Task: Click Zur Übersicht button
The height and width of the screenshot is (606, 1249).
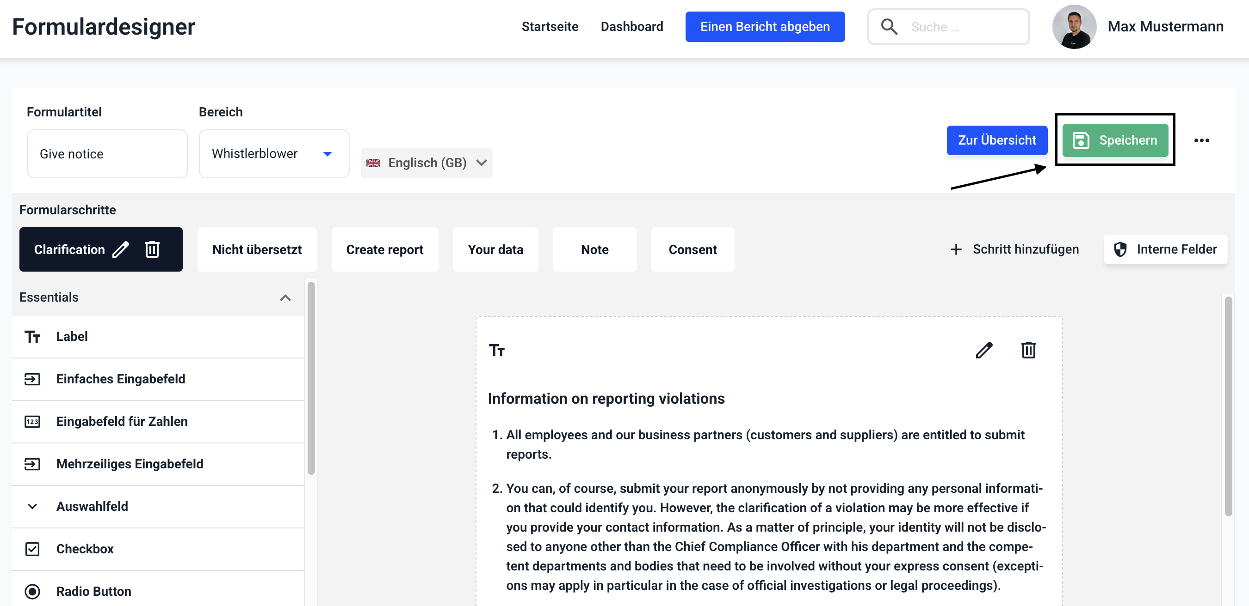Action: pos(996,140)
